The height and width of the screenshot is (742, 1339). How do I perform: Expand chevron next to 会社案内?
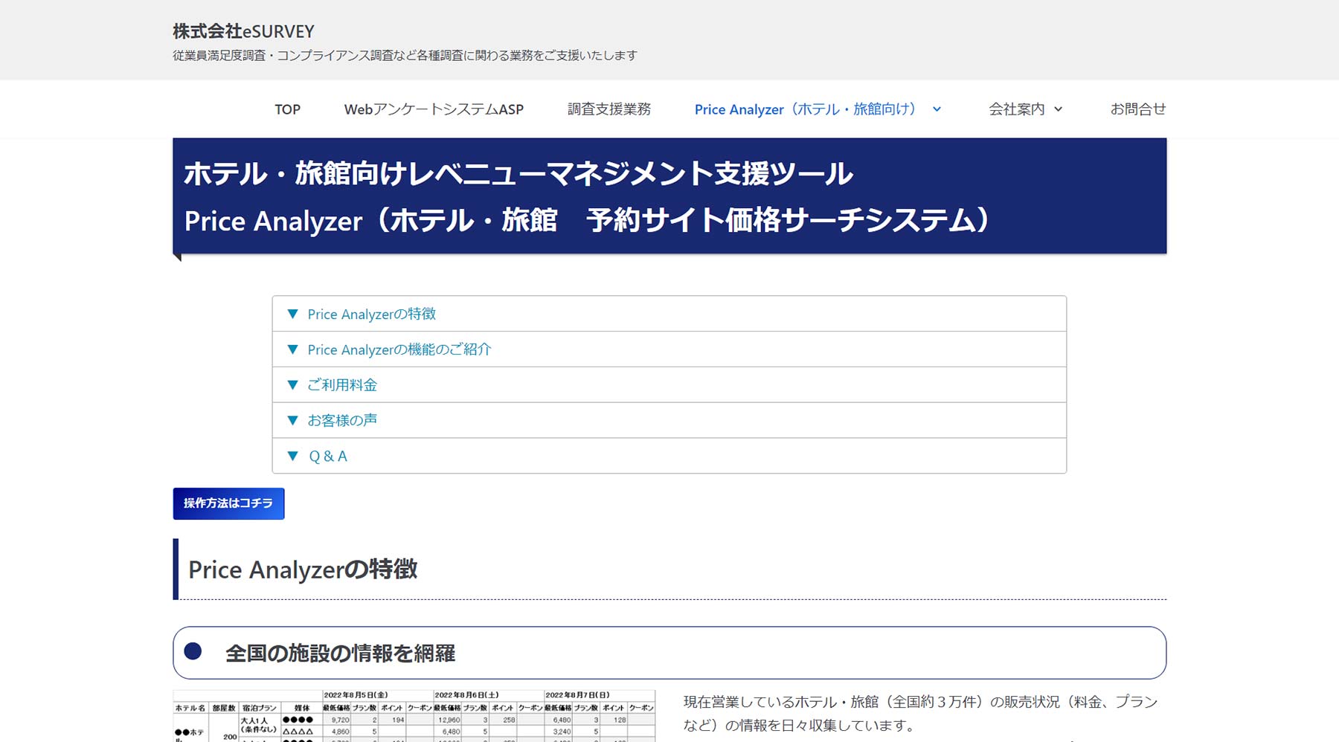(x=1058, y=109)
